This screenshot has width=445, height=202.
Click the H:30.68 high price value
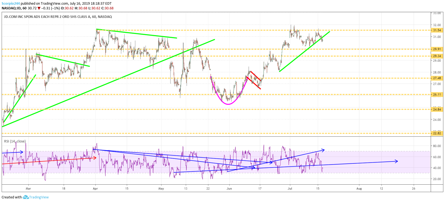click(81, 8)
